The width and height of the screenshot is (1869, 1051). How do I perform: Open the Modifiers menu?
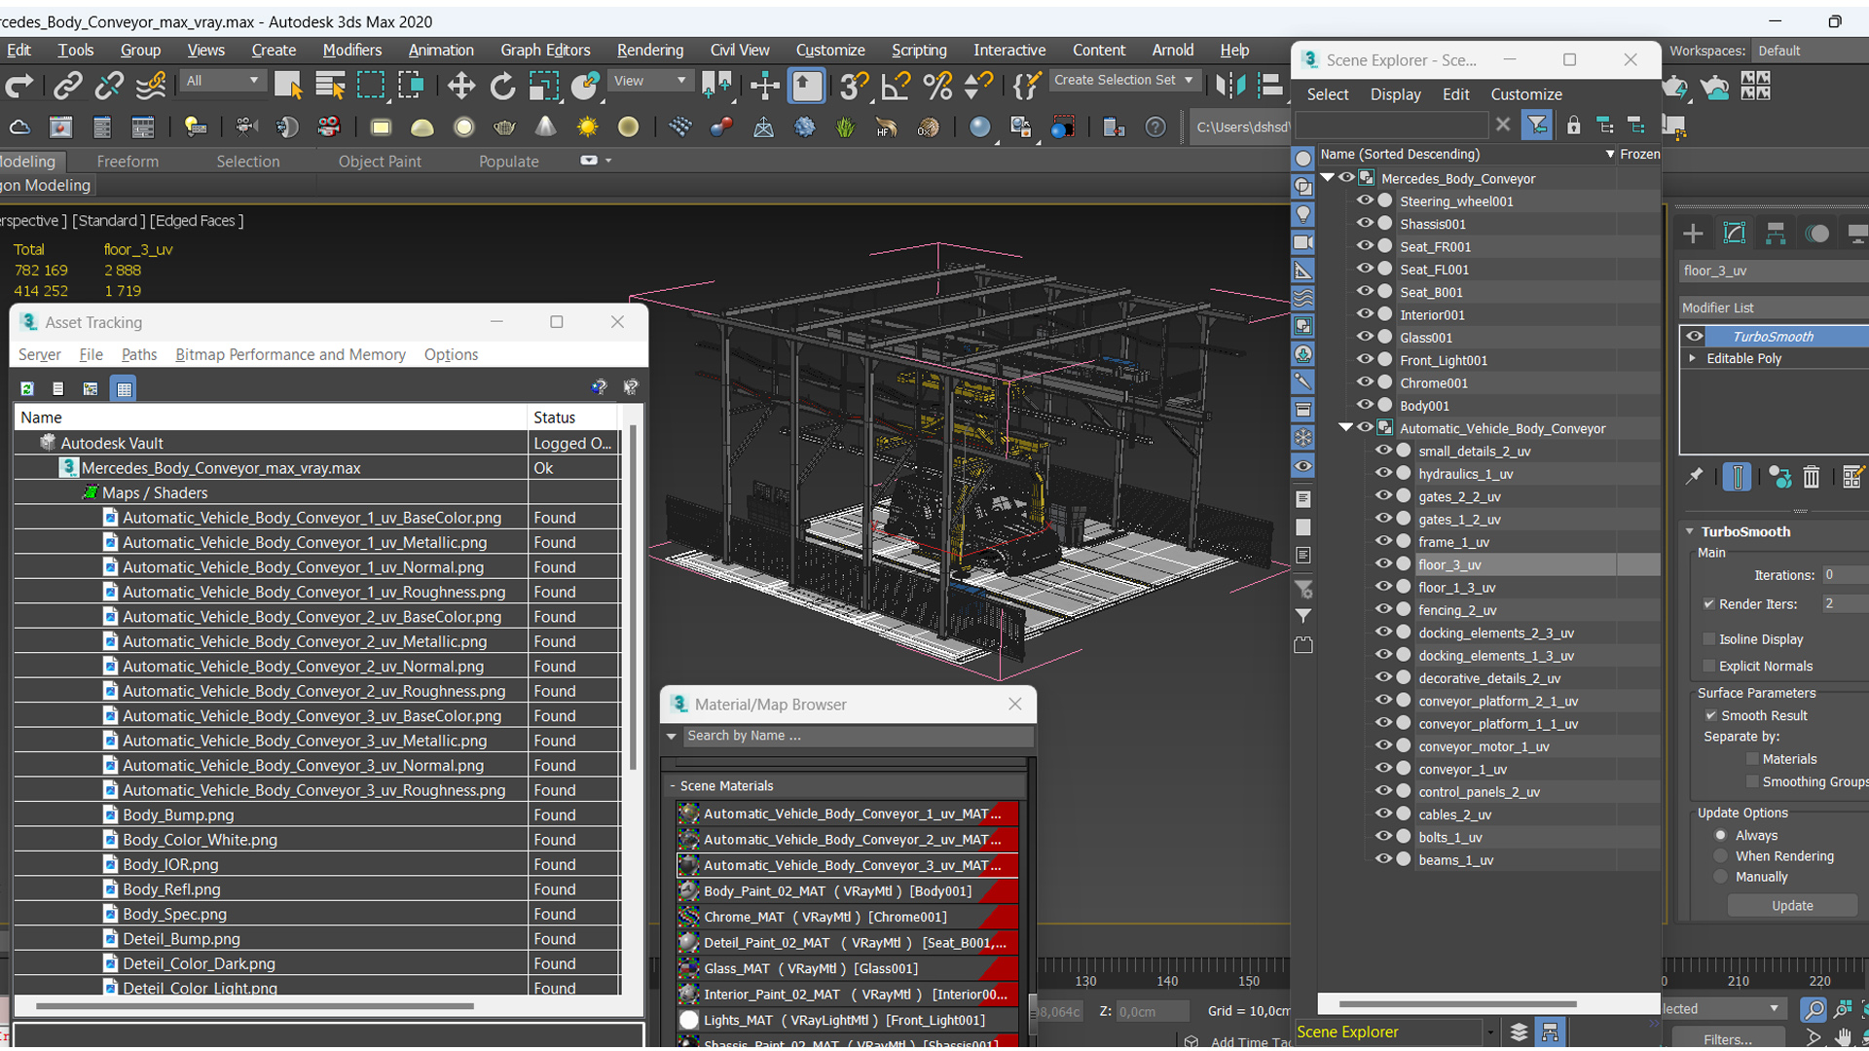click(351, 50)
